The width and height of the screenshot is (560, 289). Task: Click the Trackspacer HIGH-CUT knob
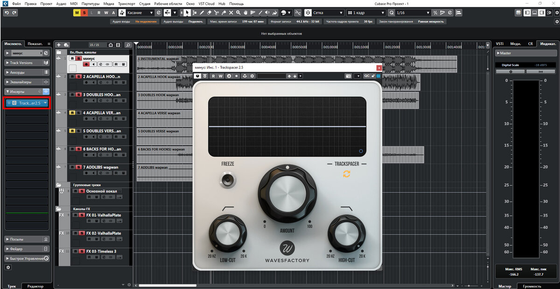tap(347, 234)
